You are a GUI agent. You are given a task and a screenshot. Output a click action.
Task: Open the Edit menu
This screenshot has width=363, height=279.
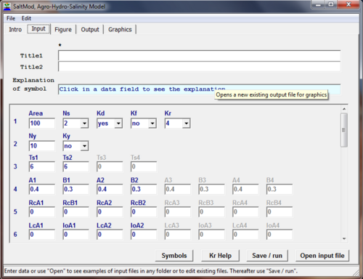click(x=26, y=18)
